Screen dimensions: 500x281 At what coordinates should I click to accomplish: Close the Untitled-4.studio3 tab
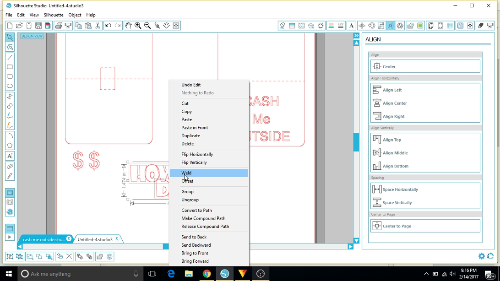pyautogui.click(x=117, y=238)
